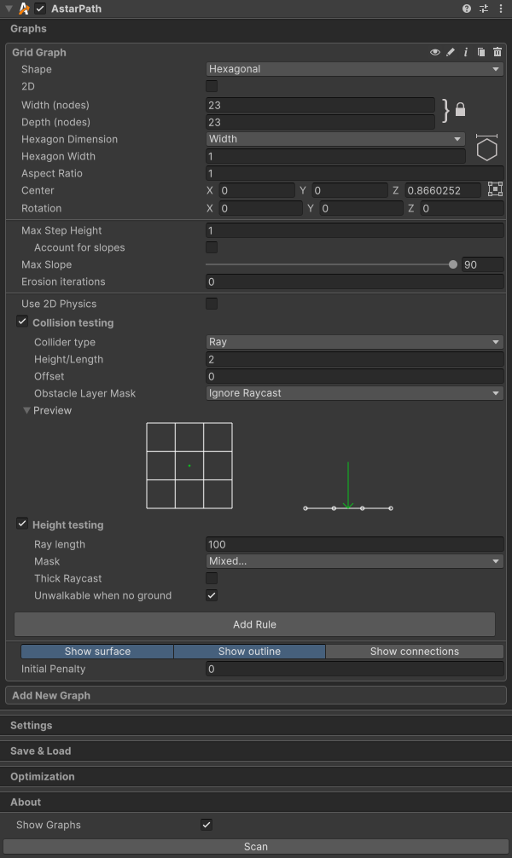Click the pencil icon to rename Grid Graph
Viewport: 512px width, 858px height.
coord(451,52)
